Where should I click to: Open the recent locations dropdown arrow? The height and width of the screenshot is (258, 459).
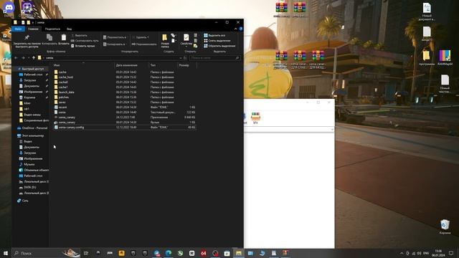(x=29, y=58)
